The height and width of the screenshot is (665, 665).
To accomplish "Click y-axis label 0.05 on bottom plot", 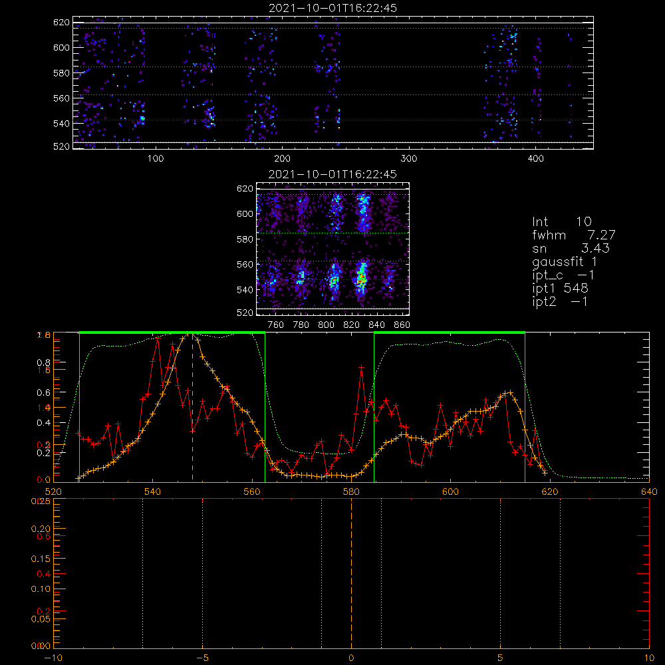I will [41, 619].
